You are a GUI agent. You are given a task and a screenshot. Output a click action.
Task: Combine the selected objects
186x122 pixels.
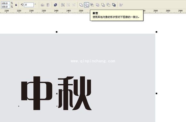click(x=55, y=5)
